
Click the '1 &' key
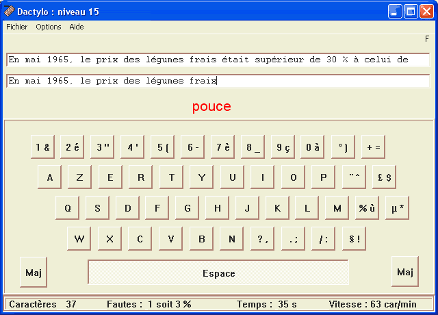[42, 147]
